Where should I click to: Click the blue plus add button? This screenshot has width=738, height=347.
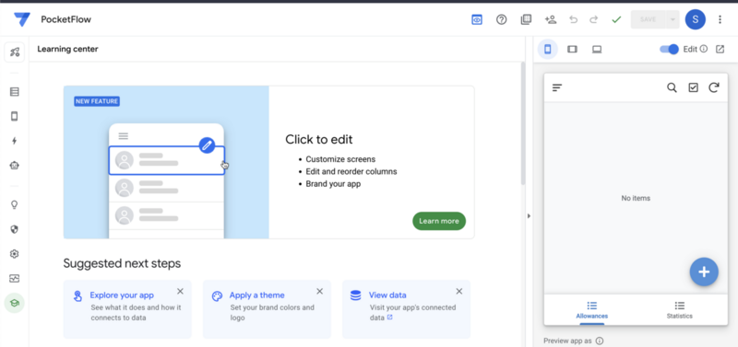pos(704,272)
